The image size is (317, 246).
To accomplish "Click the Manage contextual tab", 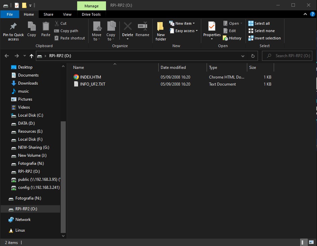I will coord(91,6).
